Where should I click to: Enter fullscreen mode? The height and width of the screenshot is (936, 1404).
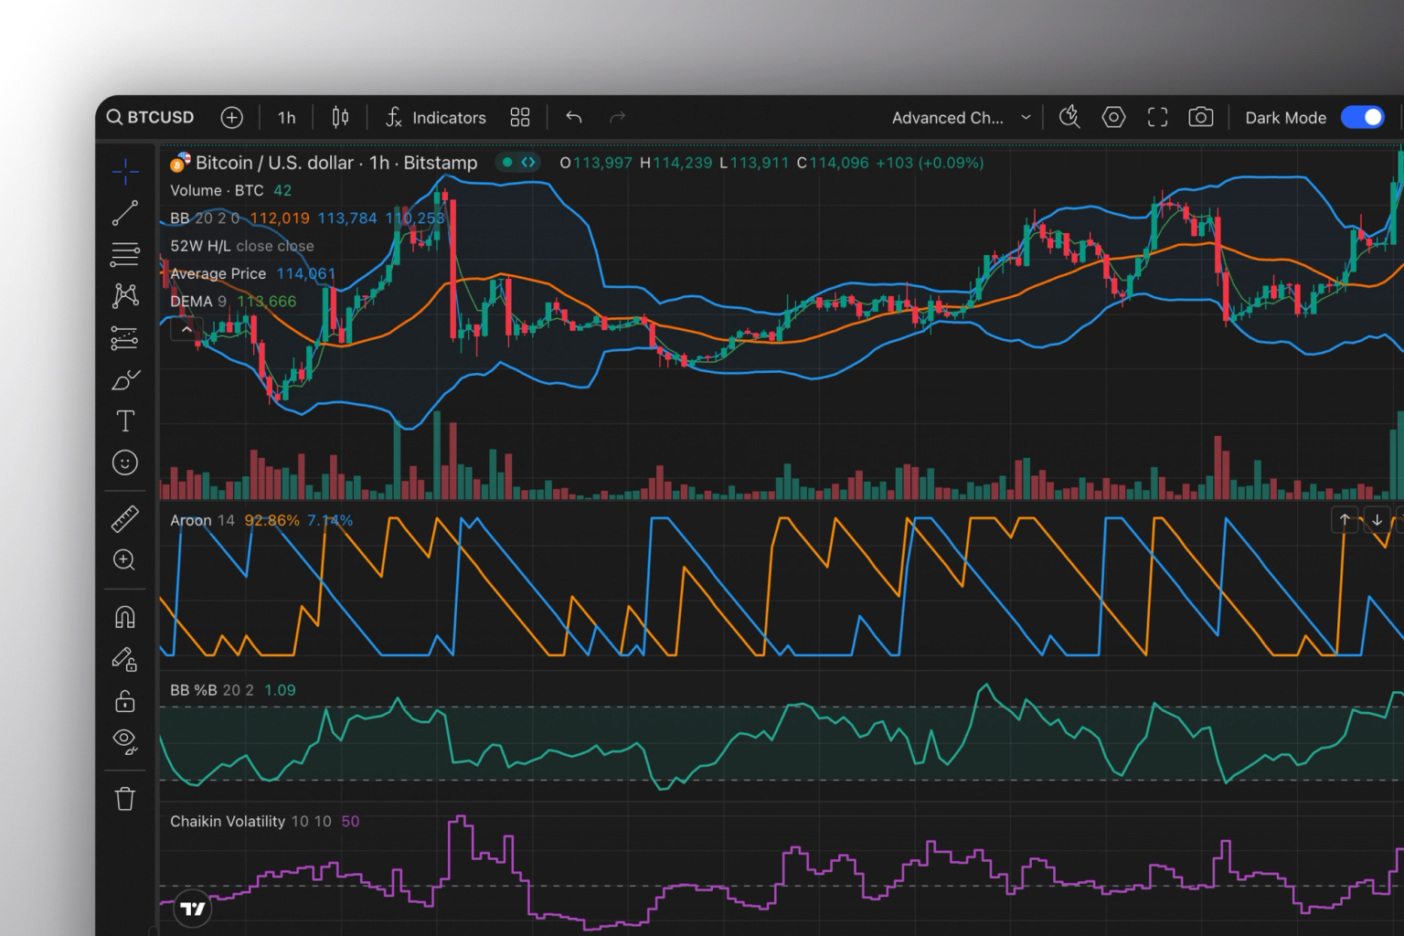click(x=1157, y=117)
